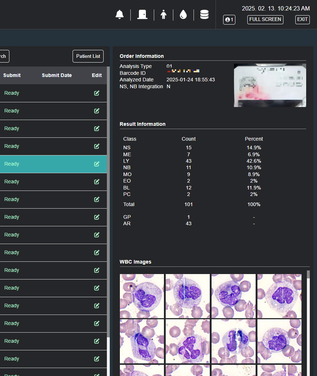317x376 pixels.
Task: Click the EO class row label
Action: (127, 181)
